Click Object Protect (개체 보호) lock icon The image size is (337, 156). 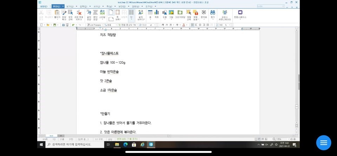(196, 13)
